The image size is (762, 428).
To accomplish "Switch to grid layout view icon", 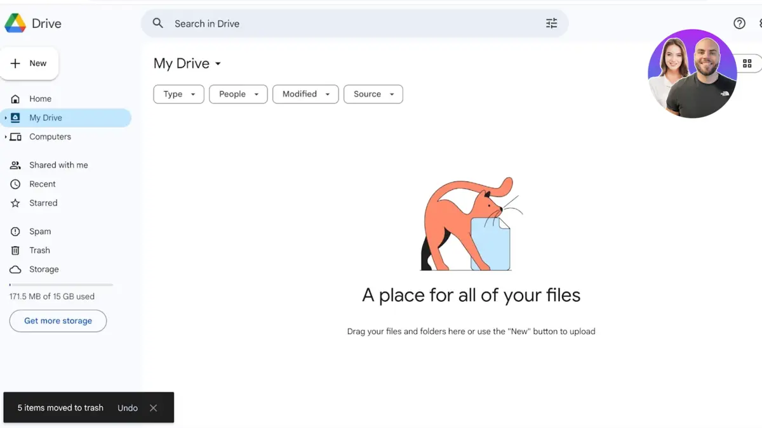I will coord(747,63).
